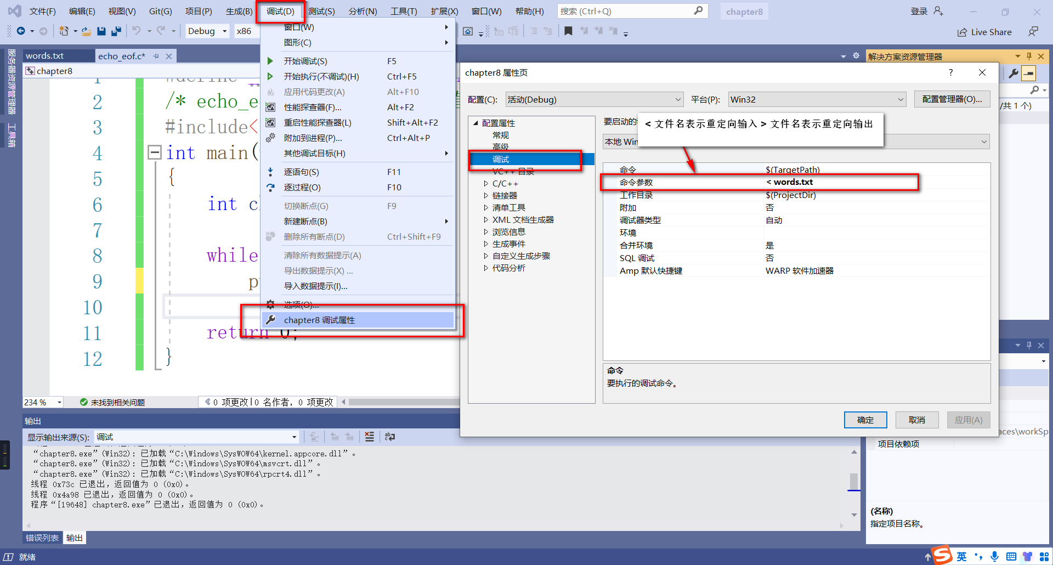The image size is (1053, 565).
Task: Open the 其他调试目标(H) submenu
Action: (x=358, y=154)
